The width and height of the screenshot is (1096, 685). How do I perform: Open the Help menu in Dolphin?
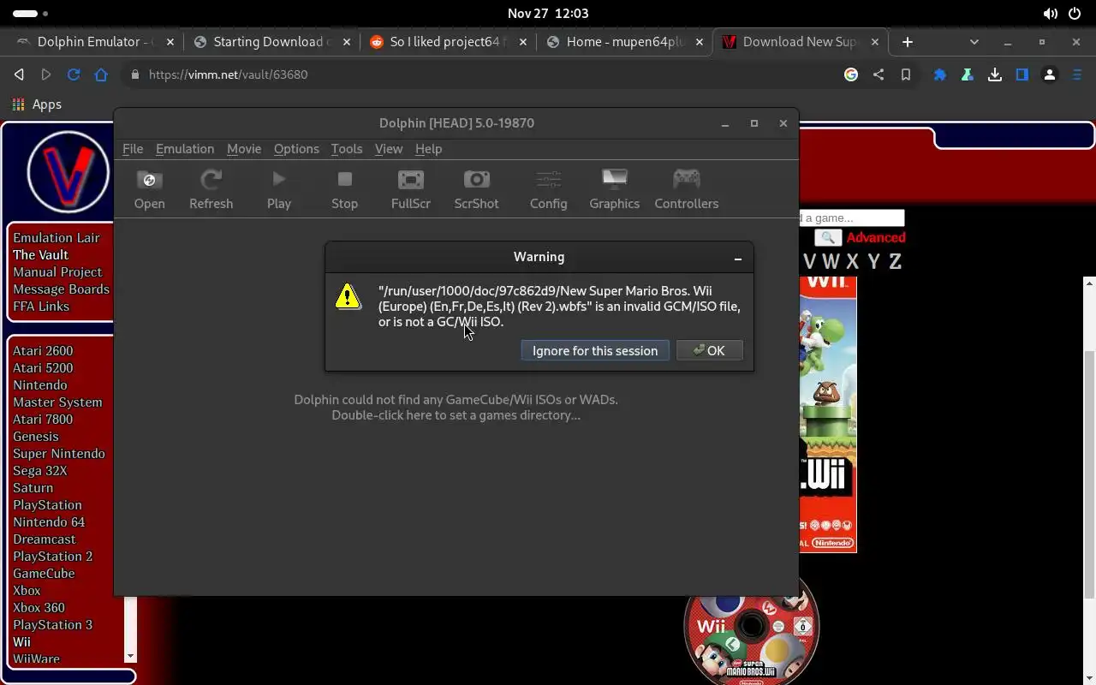(428, 149)
